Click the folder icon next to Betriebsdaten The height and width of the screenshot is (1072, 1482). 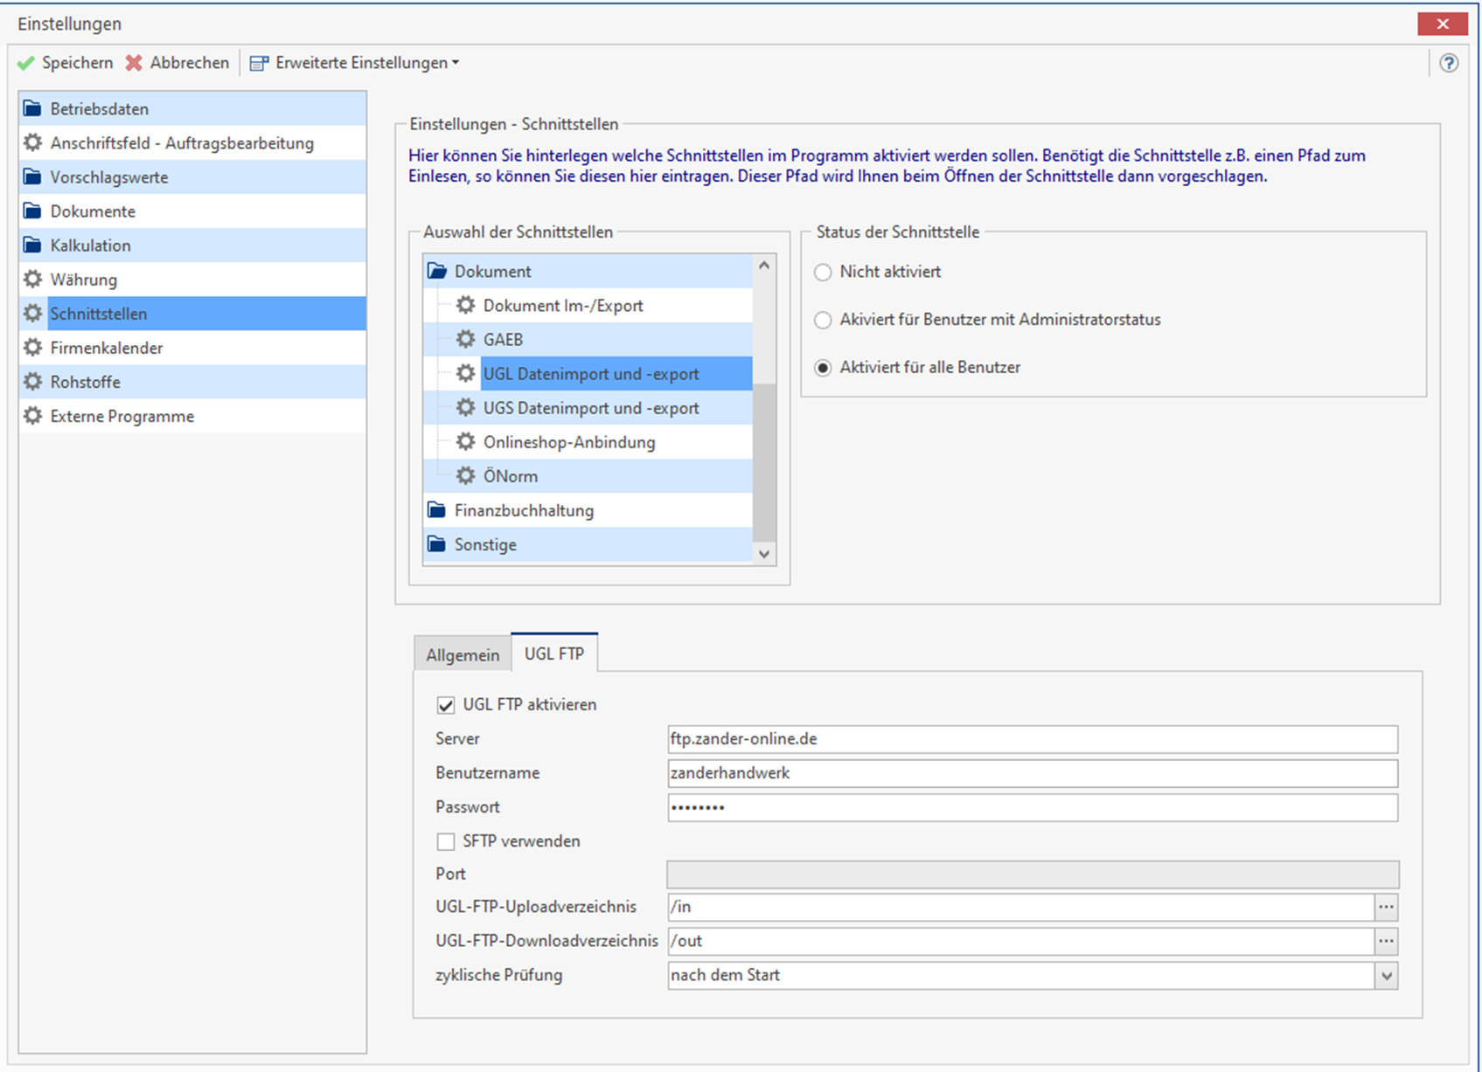[33, 108]
